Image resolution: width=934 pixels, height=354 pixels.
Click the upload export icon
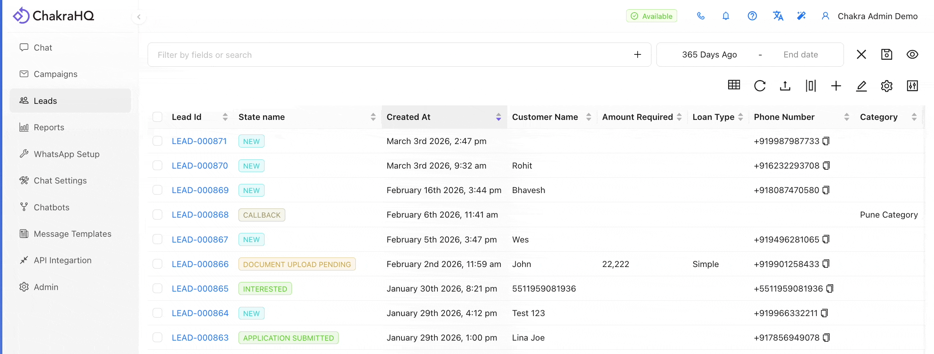click(785, 86)
